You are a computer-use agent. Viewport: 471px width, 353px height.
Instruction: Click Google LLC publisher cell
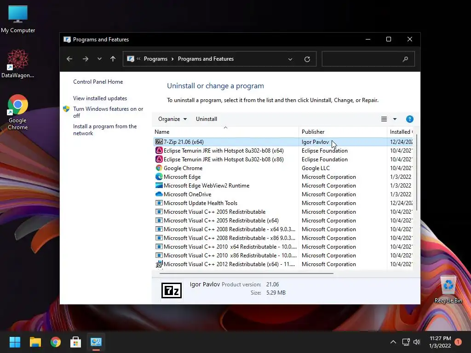click(x=316, y=168)
